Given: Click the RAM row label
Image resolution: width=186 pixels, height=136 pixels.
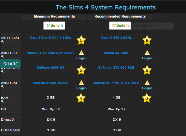Looking at the screenshot, I should pos(5,98).
